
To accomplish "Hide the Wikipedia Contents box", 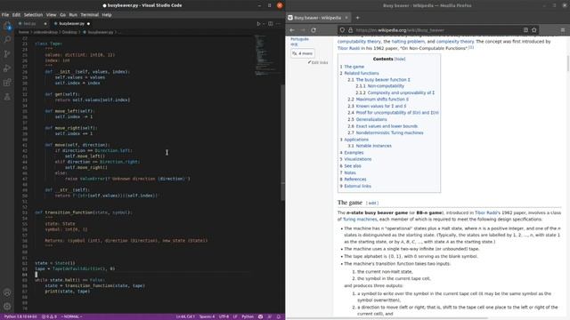I will pos(400,59).
